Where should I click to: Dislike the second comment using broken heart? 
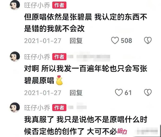coord(148,92)
